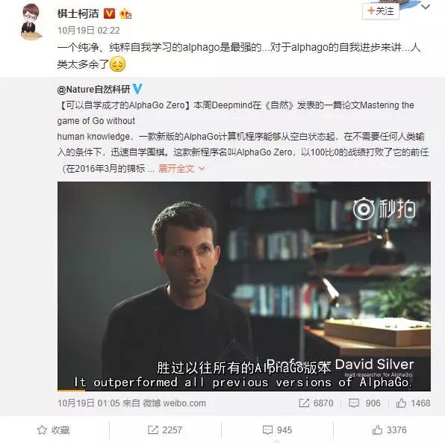Follow the user with +关注 button
The image size is (445, 443).
coord(380,11)
